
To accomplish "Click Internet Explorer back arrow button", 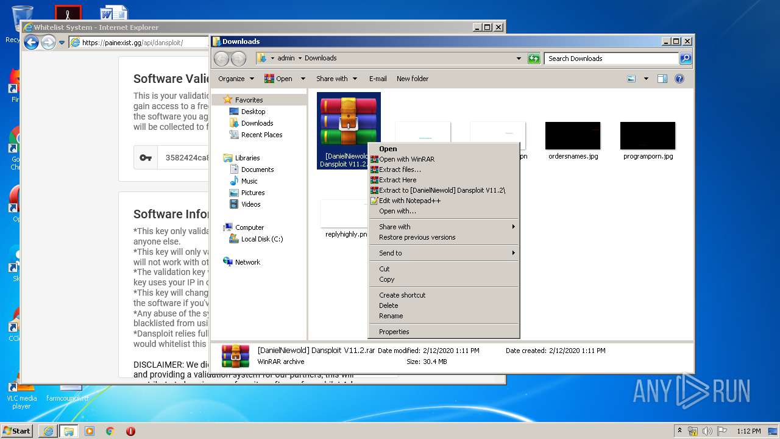I will pyautogui.click(x=31, y=42).
